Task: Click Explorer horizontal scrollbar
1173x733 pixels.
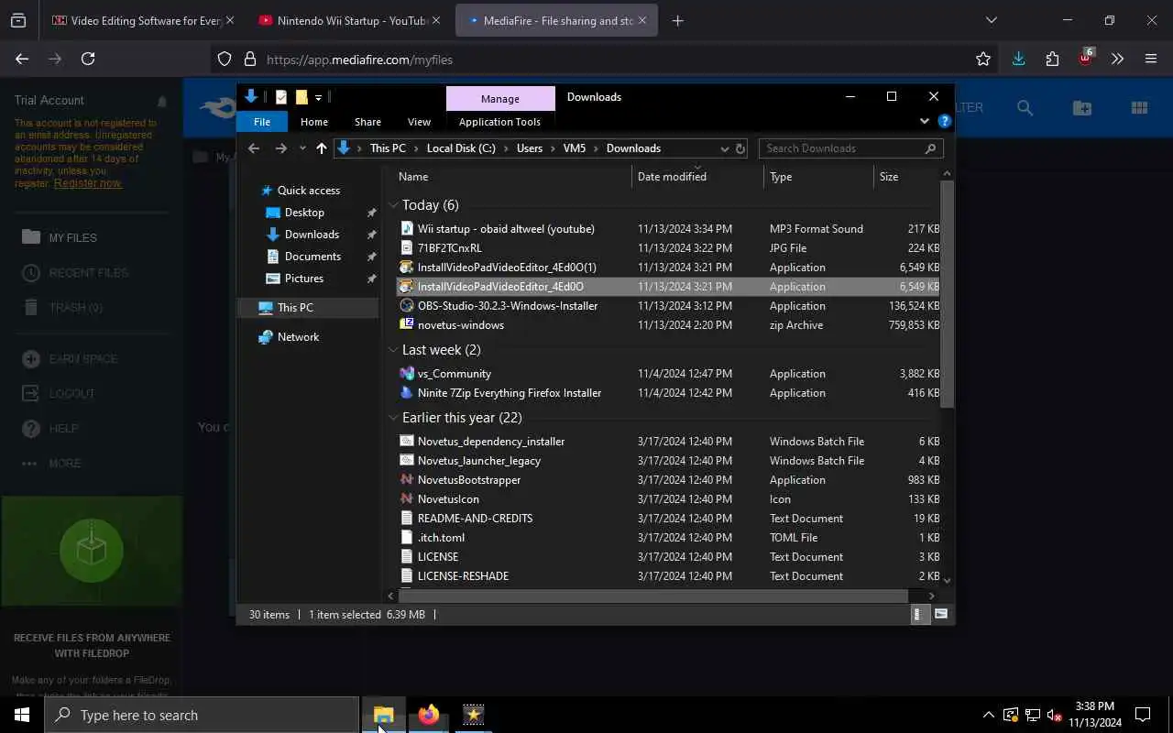Action: (x=652, y=596)
